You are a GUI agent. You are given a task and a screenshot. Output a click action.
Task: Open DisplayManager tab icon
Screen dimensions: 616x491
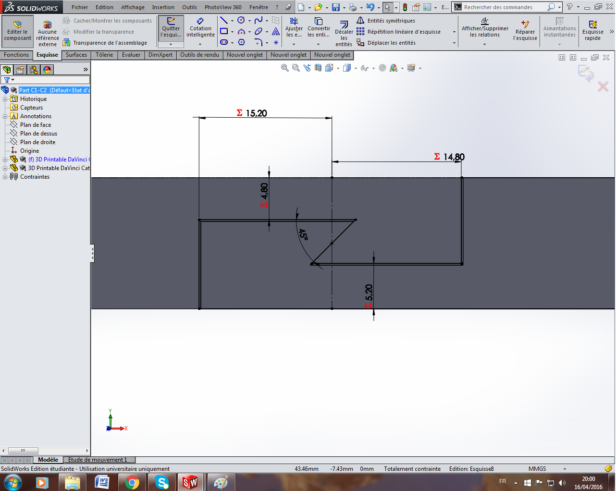(x=47, y=70)
